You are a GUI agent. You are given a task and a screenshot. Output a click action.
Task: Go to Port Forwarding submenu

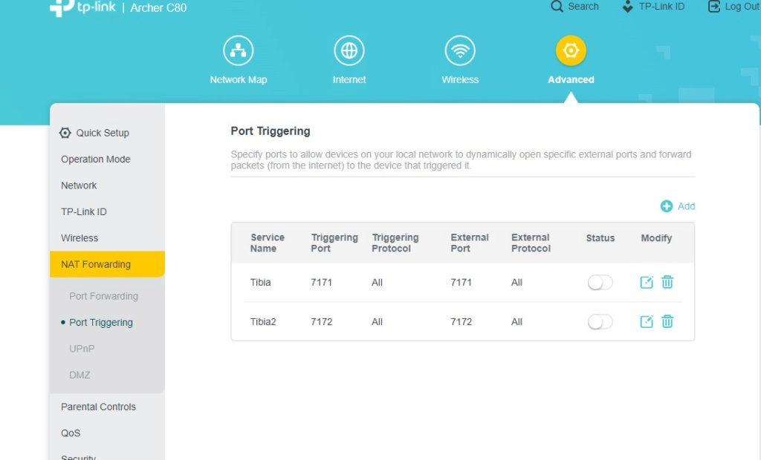(x=103, y=296)
